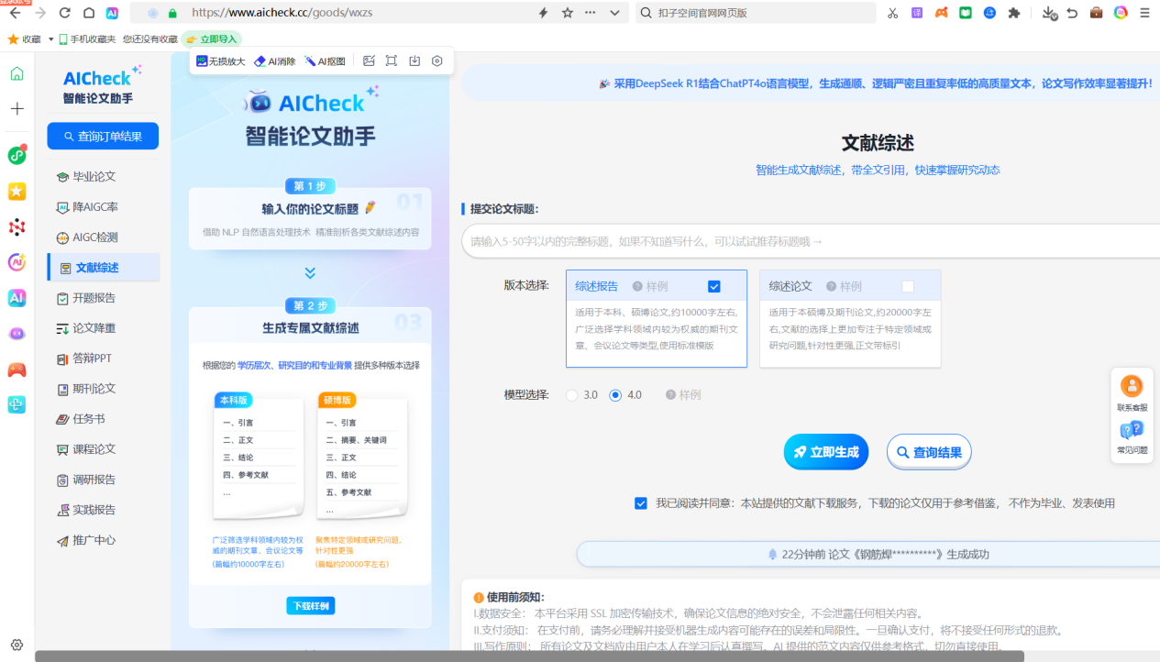Expand the 收藏 dropdown arrow
Screen dimensions: 1160x662
(x=51, y=39)
